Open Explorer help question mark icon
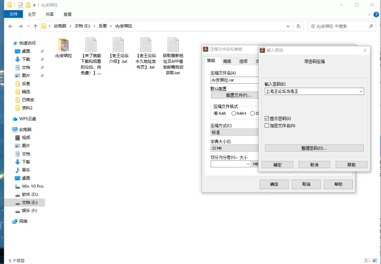The width and height of the screenshot is (381, 264). tap(376, 15)
